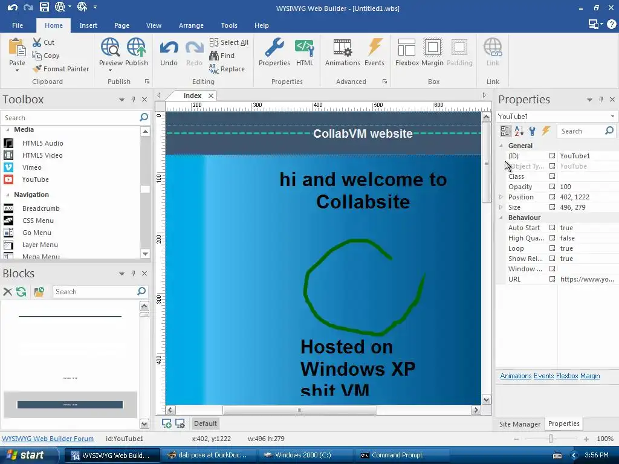Click the Default breakpoint button
619x464 pixels.
[206, 424]
